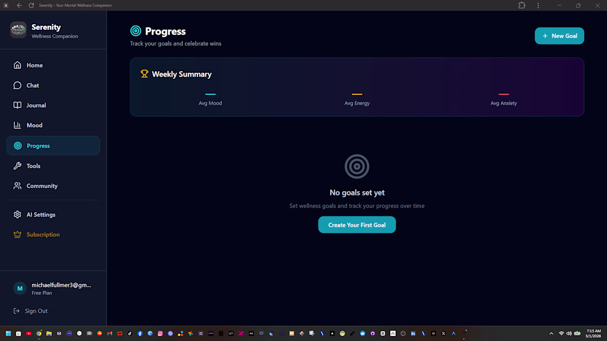Open the volume control in tray
This screenshot has width=607, height=341.
coord(569,333)
